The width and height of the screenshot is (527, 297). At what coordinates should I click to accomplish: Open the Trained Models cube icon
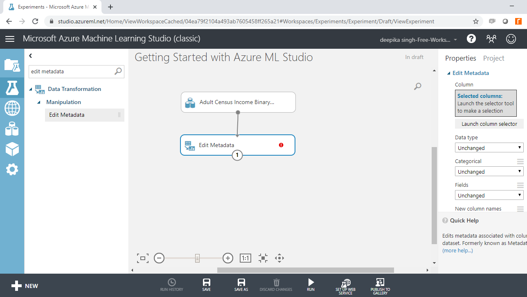tap(12, 150)
